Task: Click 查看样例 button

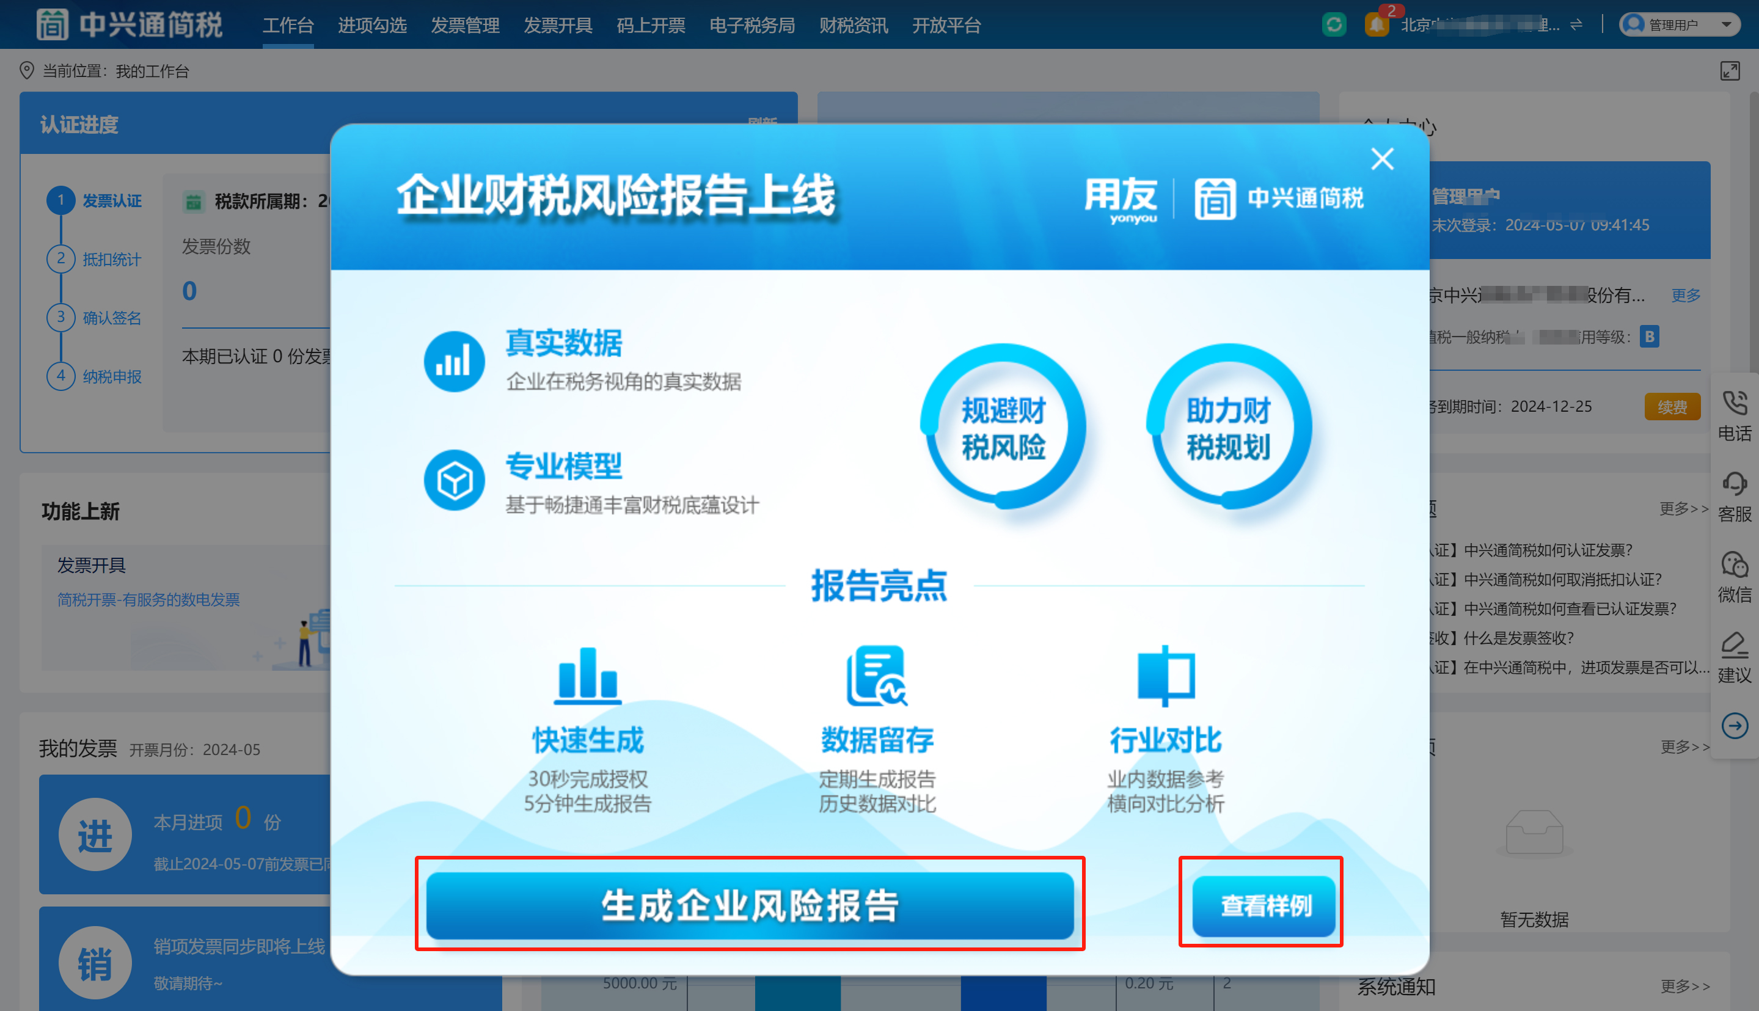Action: (x=1263, y=905)
